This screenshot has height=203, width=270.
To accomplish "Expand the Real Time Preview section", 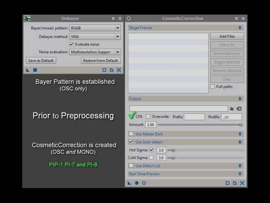I will (240, 174).
